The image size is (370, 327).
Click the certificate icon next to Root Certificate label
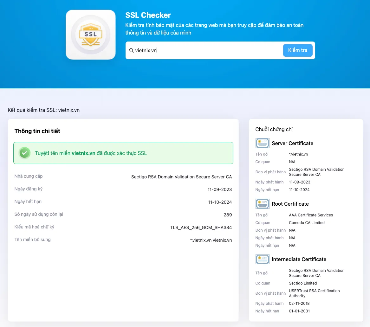[262, 203]
